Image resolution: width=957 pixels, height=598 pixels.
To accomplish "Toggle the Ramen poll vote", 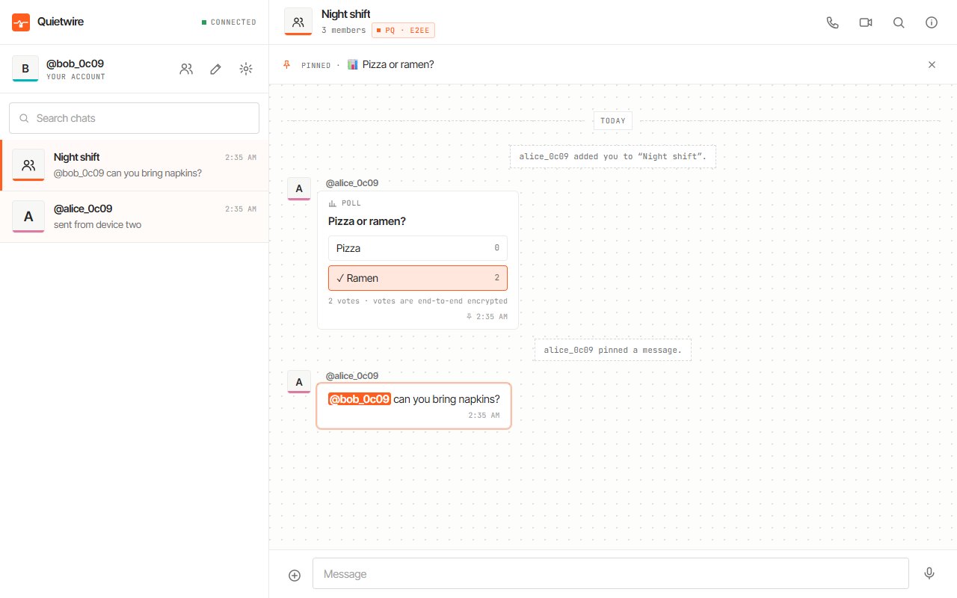I will (x=418, y=278).
